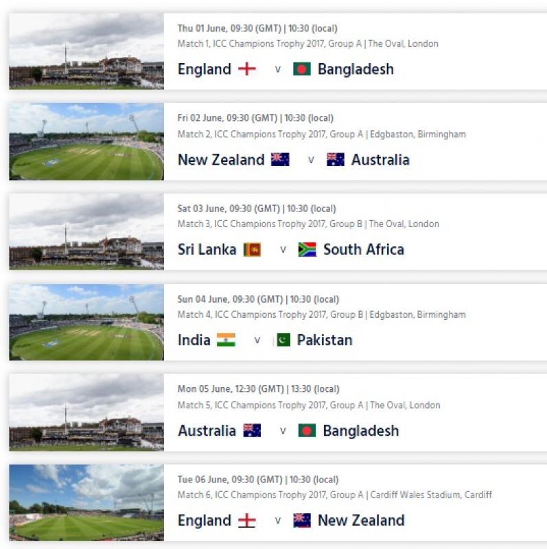Open The Oval thumbnail for Match 1
The width and height of the screenshot is (547, 549).
coord(86,51)
